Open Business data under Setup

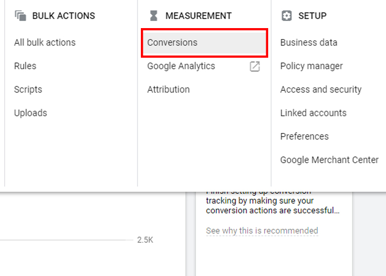(309, 42)
